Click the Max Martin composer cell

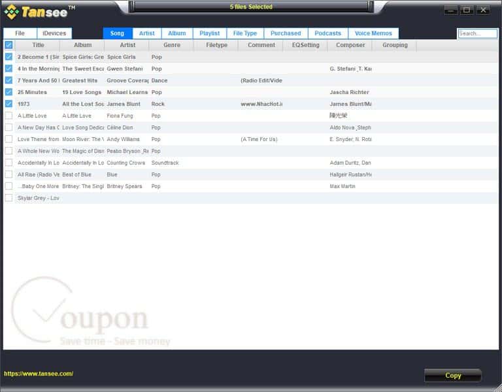(x=343, y=186)
